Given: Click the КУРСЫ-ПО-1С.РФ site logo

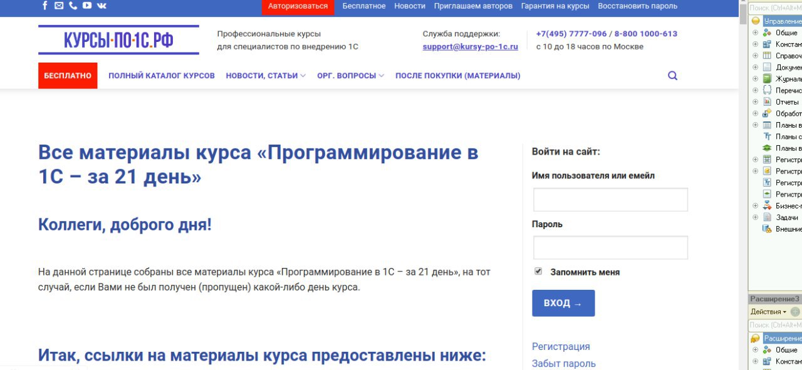Looking at the screenshot, I should coord(118,40).
